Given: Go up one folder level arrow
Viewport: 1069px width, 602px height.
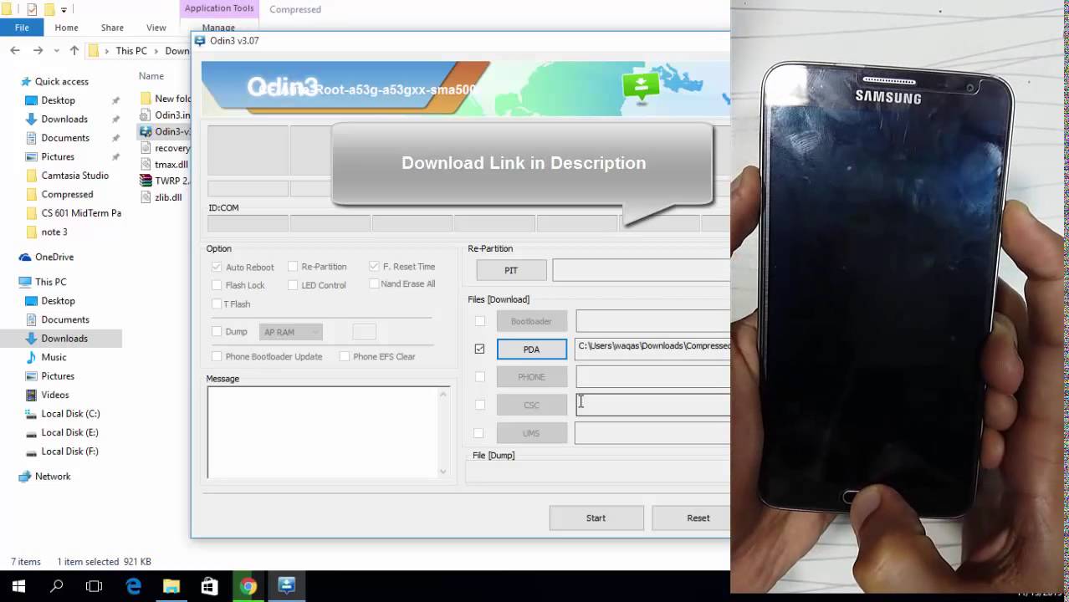Looking at the screenshot, I should (74, 50).
